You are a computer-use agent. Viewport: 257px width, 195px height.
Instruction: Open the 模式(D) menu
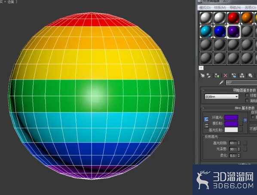click(205, 8)
